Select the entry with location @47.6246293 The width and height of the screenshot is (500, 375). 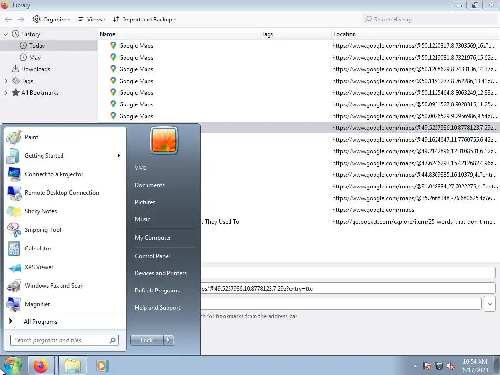click(x=350, y=163)
